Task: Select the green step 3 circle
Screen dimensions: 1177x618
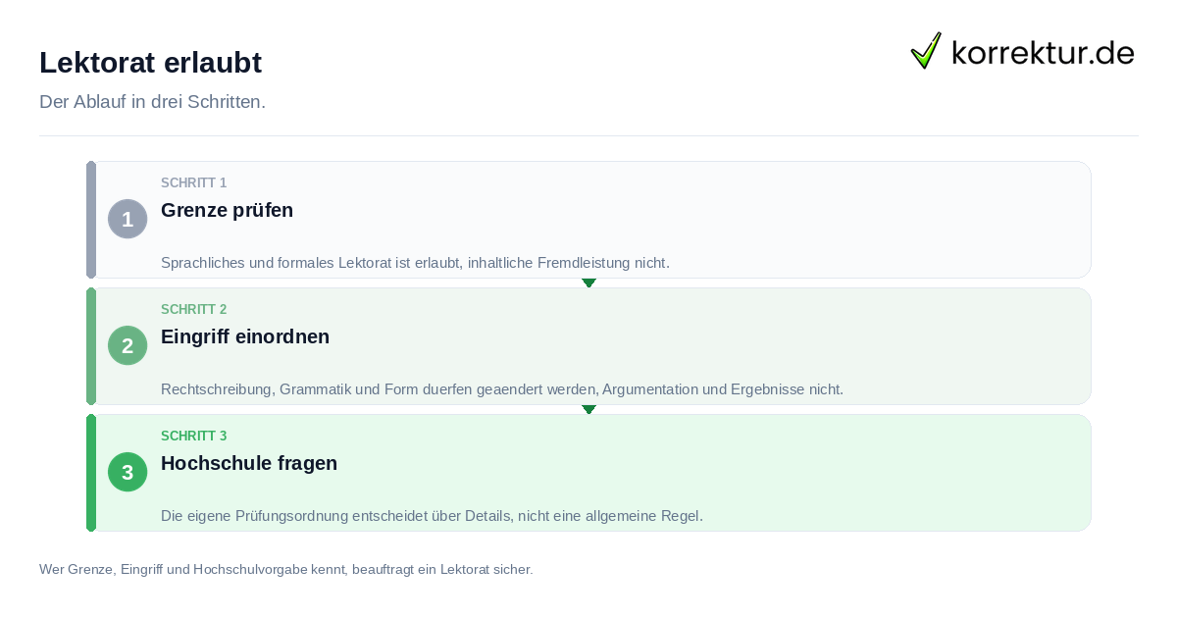Action: click(128, 472)
